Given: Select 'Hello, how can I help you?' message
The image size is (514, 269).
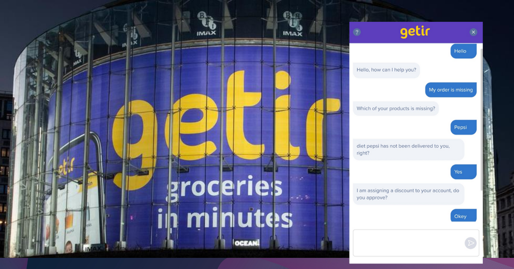Looking at the screenshot, I should click(386, 70).
